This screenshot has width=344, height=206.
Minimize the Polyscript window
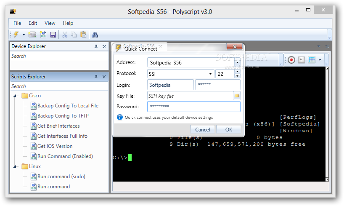click(297, 11)
